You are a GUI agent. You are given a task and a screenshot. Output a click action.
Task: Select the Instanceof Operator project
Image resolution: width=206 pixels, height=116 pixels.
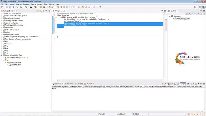coord(12,30)
